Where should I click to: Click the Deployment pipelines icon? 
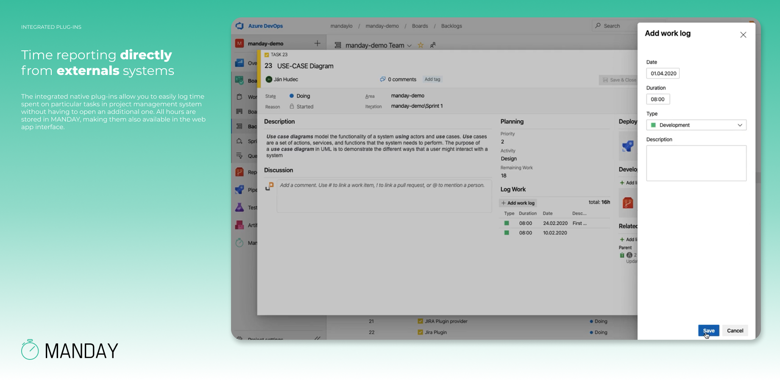click(628, 146)
